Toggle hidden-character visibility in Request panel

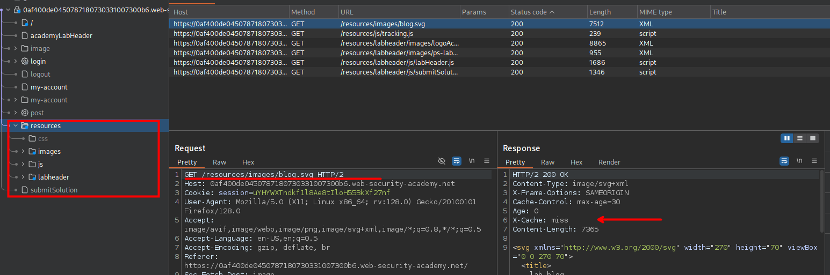click(442, 161)
